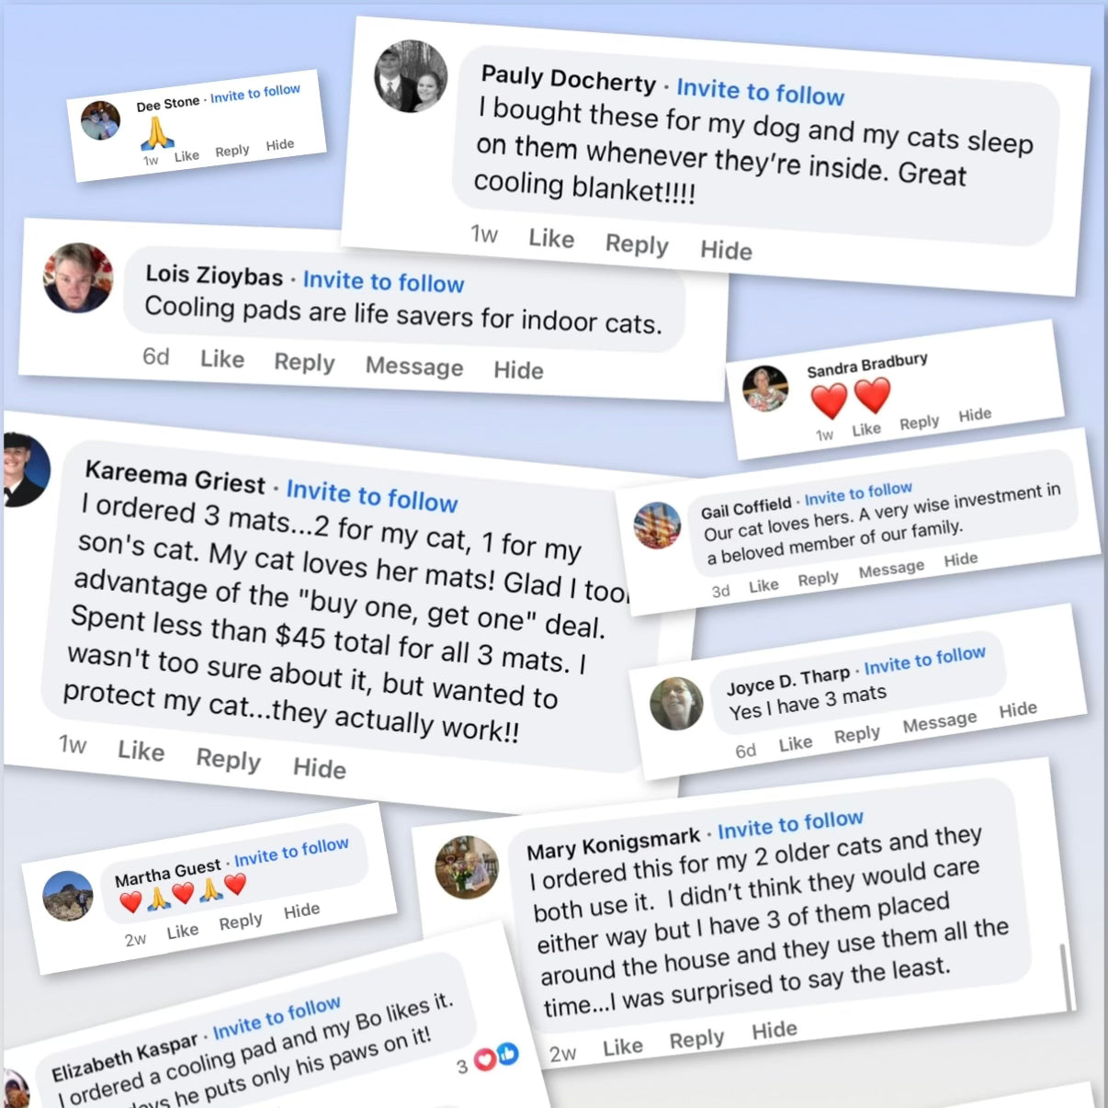
Task: Like Pauly Docherty's comment
Action: click(551, 239)
